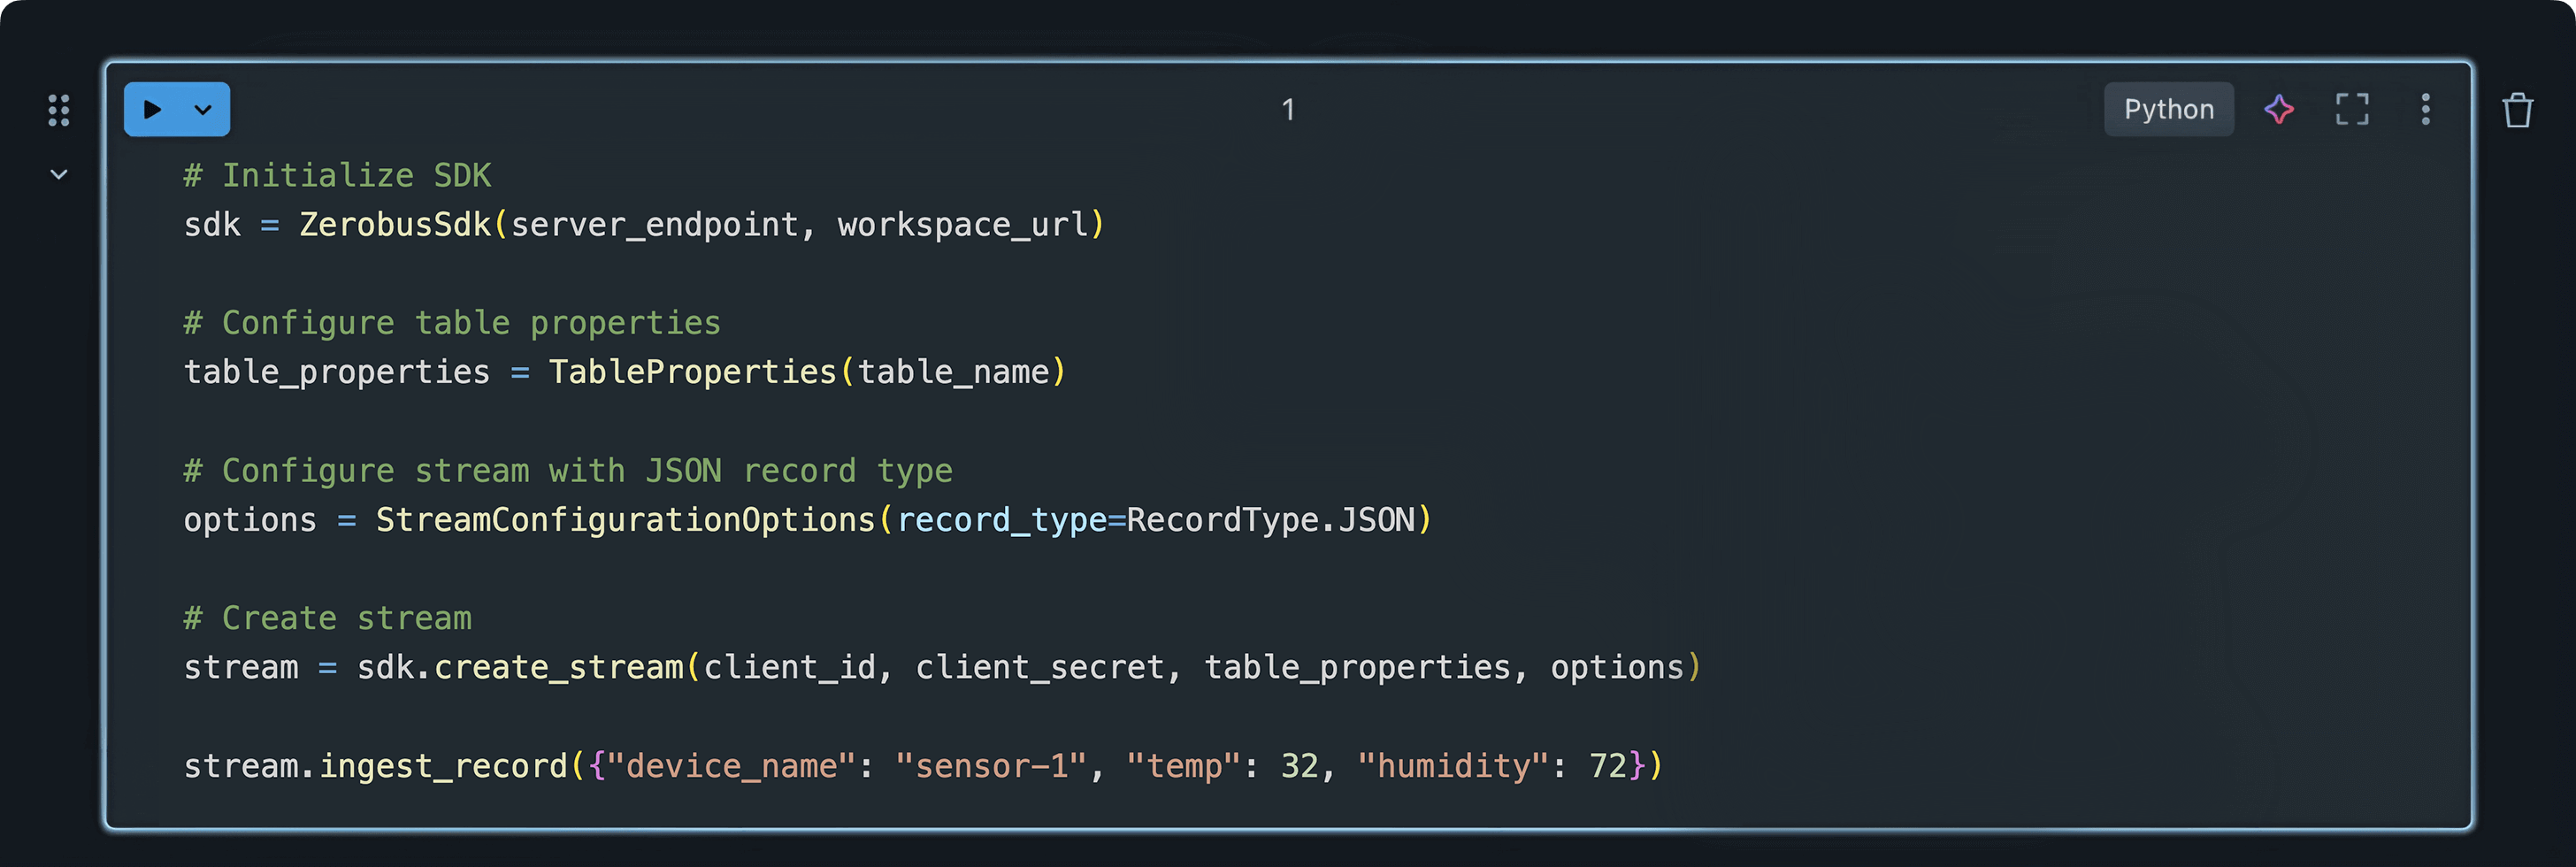Click on TableProperties in the code
The width and height of the screenshot is (2576, 867).
pos(692,372)
